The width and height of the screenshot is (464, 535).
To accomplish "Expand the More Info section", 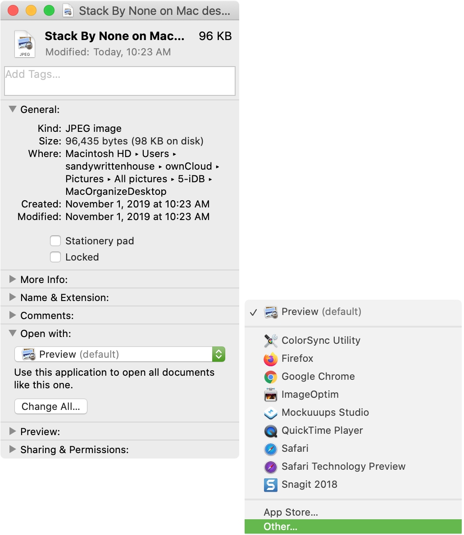I will (13, 279).
